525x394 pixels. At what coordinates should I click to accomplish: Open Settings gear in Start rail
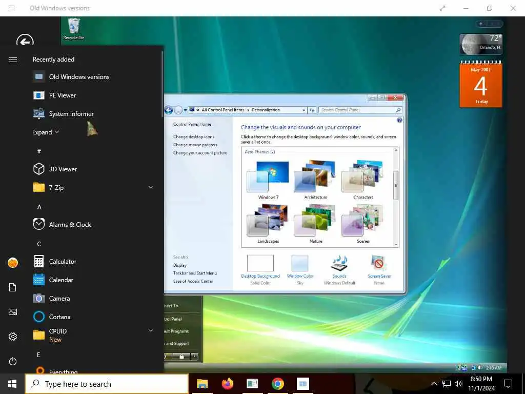(x=13, y=337)
